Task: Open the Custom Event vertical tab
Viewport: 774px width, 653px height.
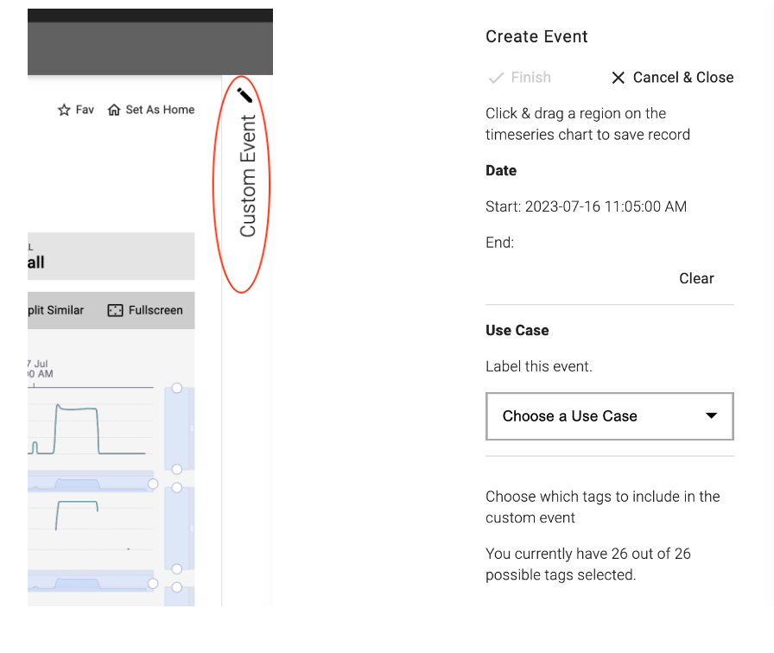Action: tap(248, 175)
